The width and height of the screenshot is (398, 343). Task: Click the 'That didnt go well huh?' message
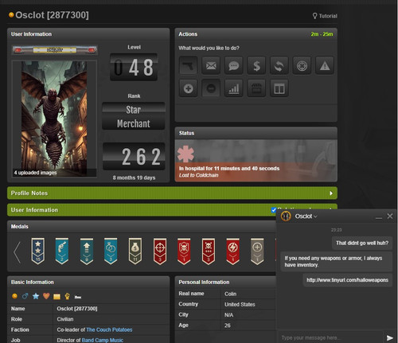point(362,243)
